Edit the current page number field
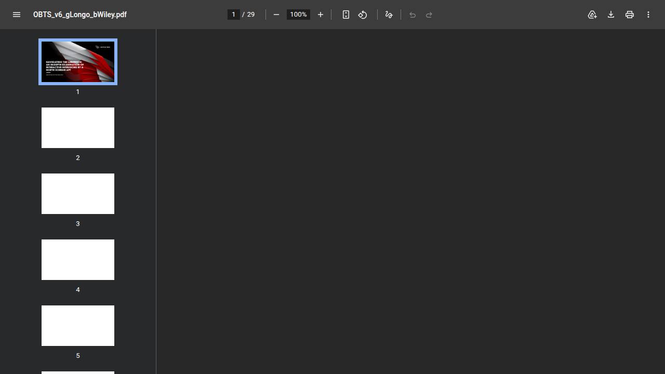Viewport: 665px width, 374px height. tap(234, 15)
